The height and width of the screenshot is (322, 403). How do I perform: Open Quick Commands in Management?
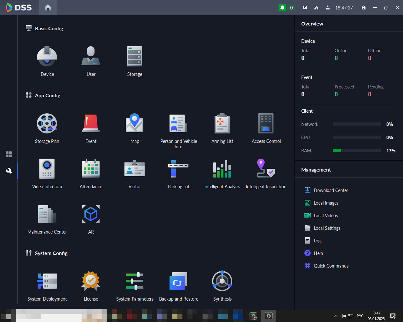point(331,266)
